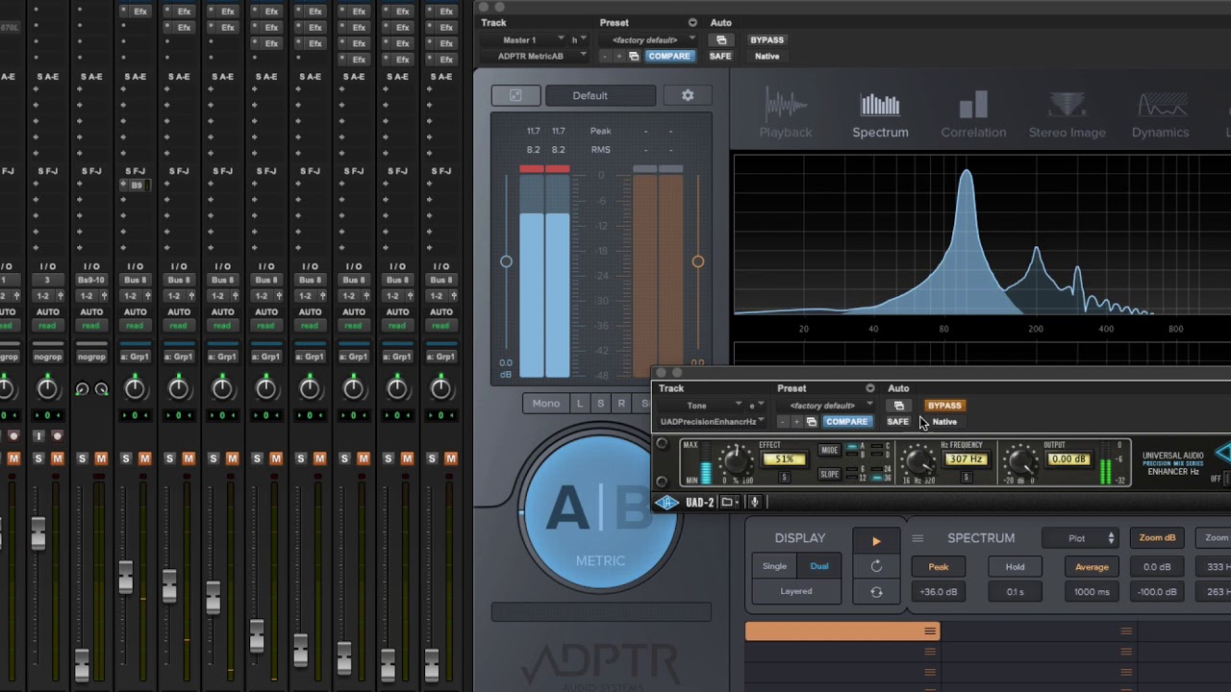Viewport: 1231px width, 692px height.
Task: Click the SLOPE button on Enhancer Hz
Action: tap(829, 474)
